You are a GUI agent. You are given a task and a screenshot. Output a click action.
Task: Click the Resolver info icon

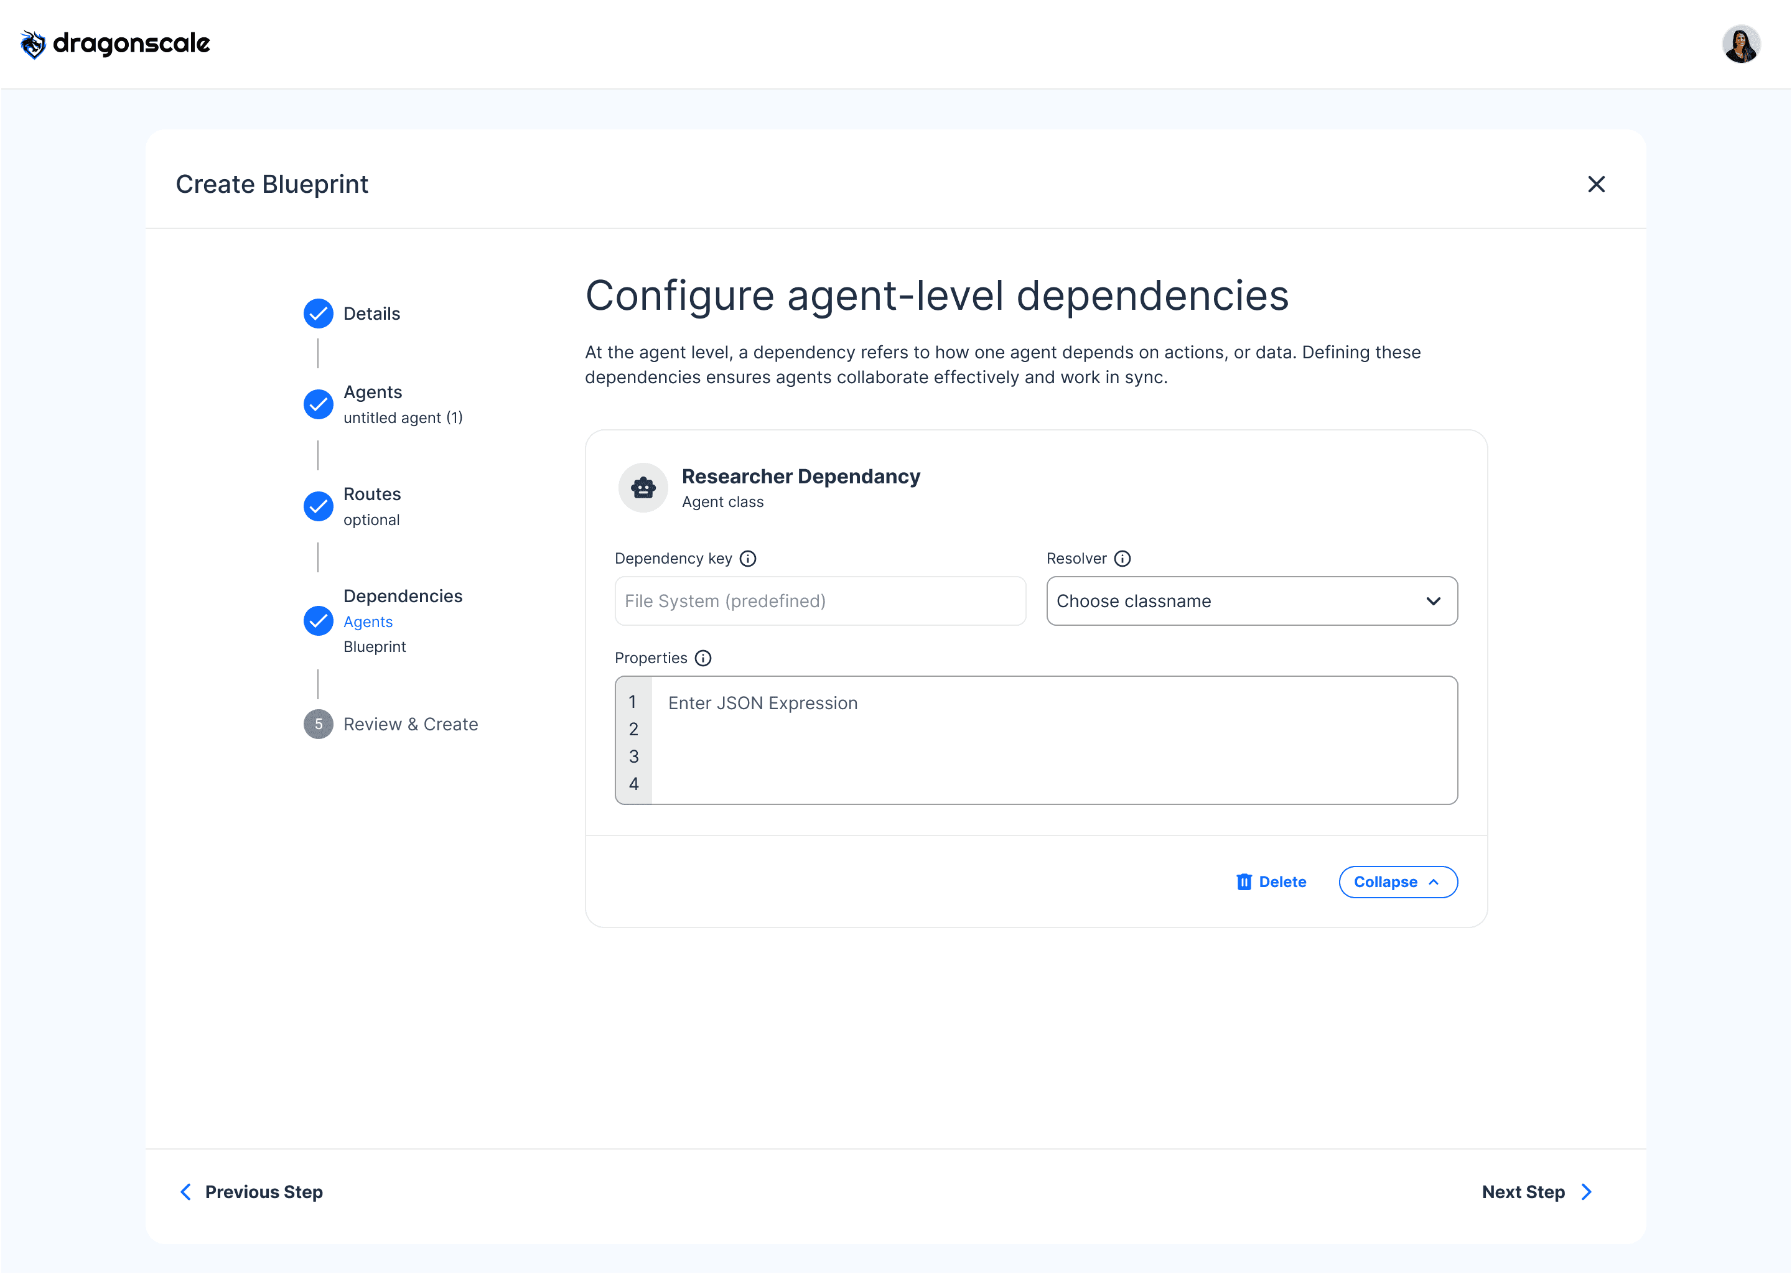click(1122, 559)
